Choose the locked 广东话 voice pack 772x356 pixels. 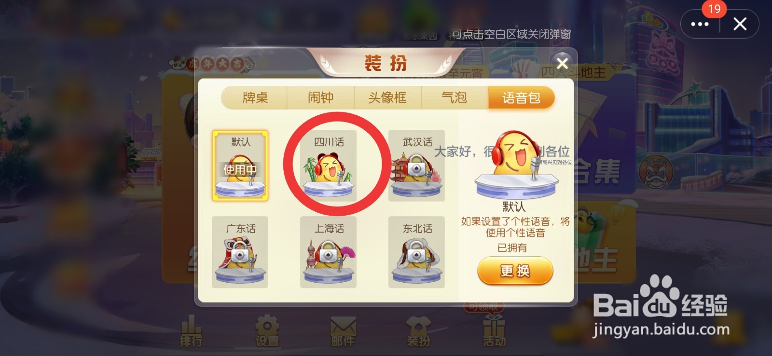click(x=240, y=252)
